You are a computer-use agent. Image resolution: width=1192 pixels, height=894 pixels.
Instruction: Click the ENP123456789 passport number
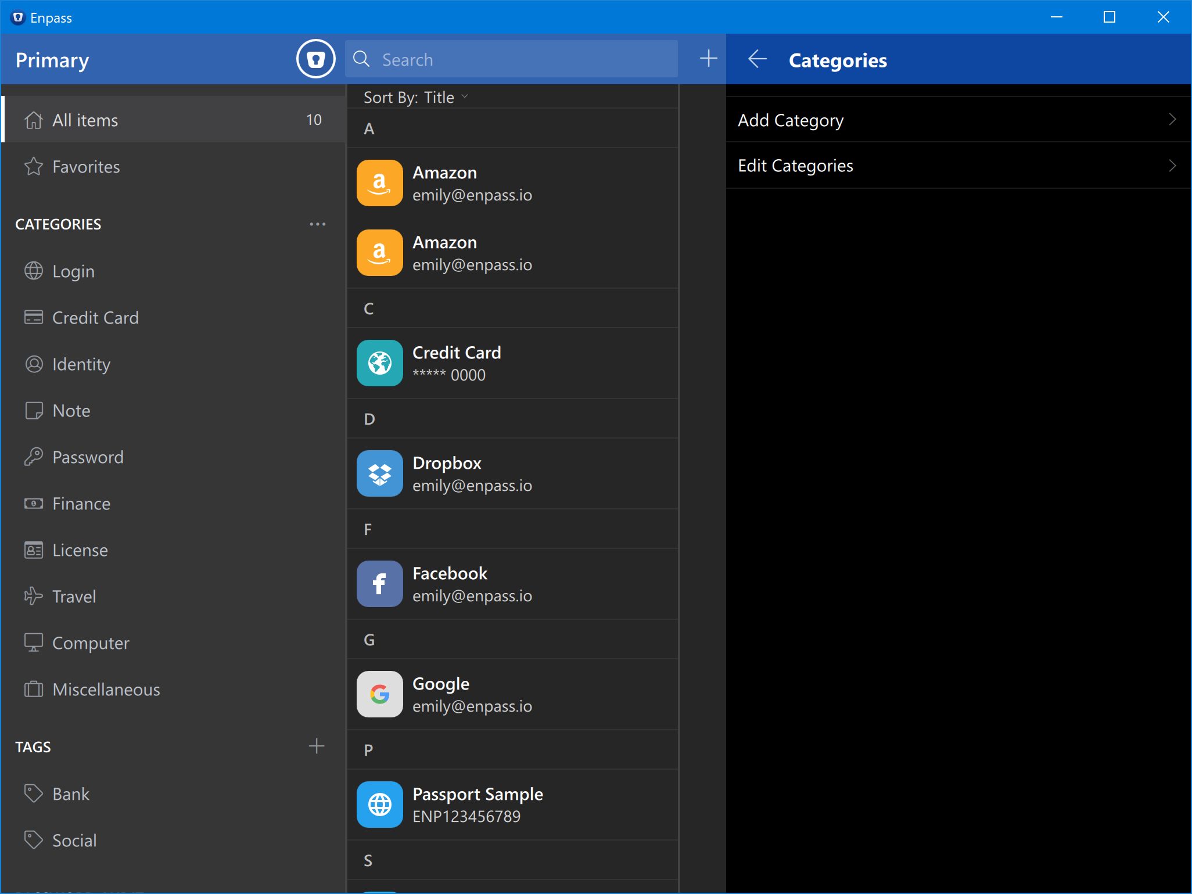tap(466, 816)
